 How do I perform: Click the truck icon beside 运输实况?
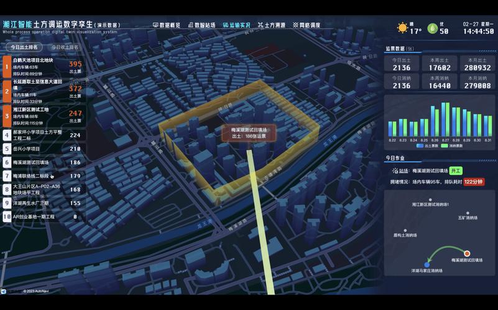pyautogui.click(x=226, y=25)
